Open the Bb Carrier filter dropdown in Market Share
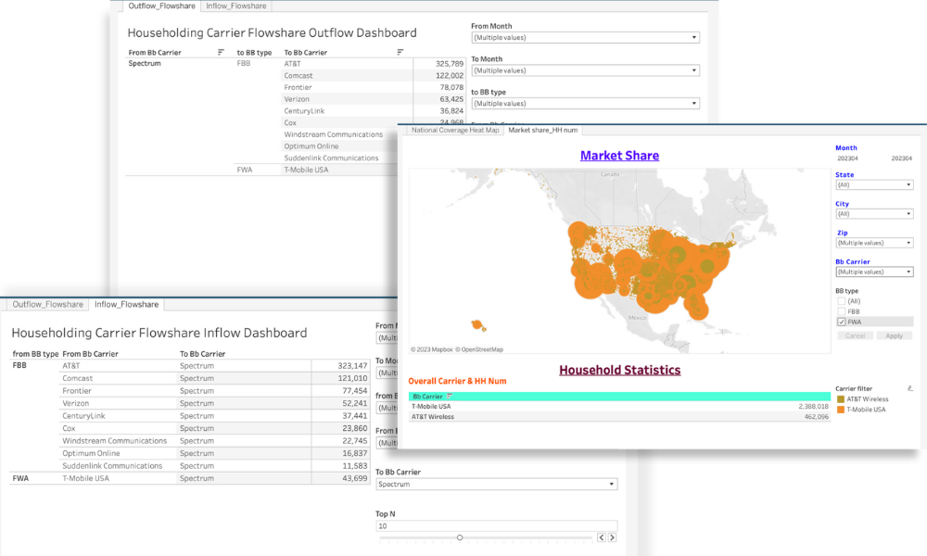The image size is (927, 556). [874, 272]
